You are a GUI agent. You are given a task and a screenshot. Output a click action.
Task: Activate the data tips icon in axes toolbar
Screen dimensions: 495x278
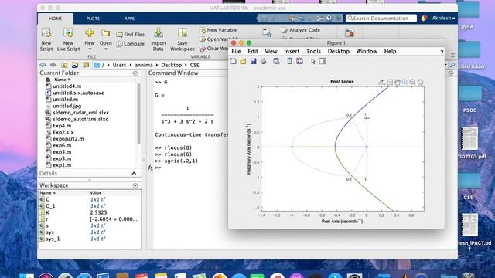click(390, 83)
